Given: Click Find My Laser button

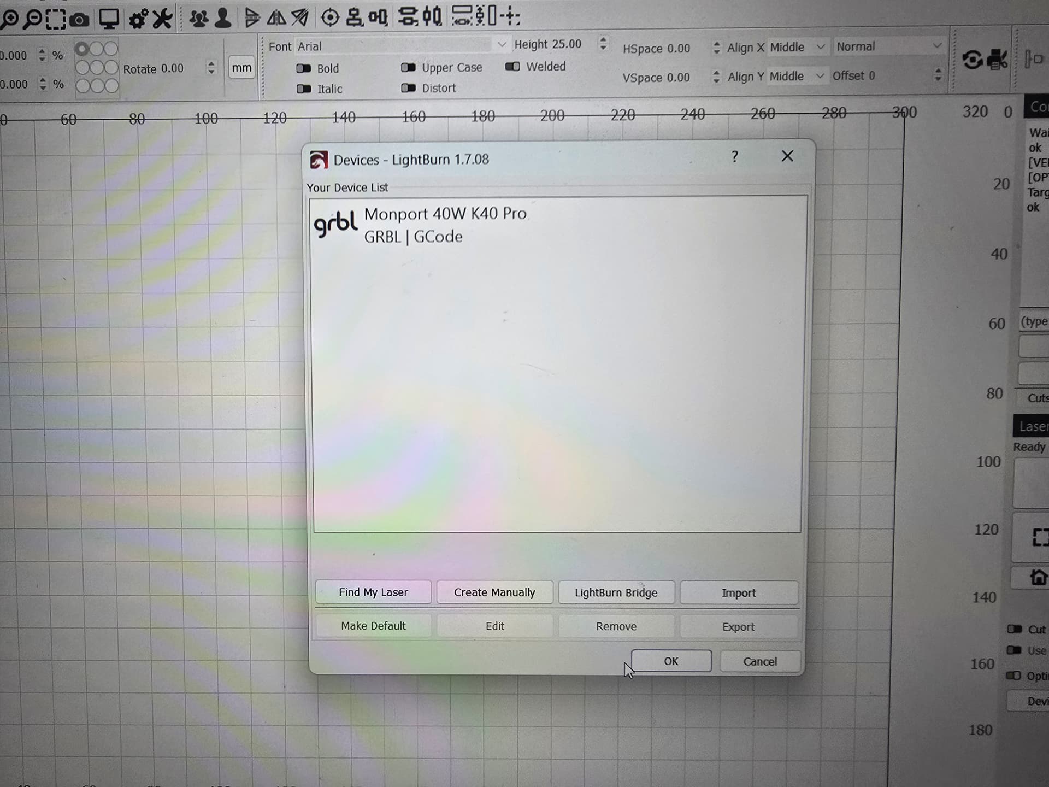Looking at the screenshot, I should (x=373, y=592).
